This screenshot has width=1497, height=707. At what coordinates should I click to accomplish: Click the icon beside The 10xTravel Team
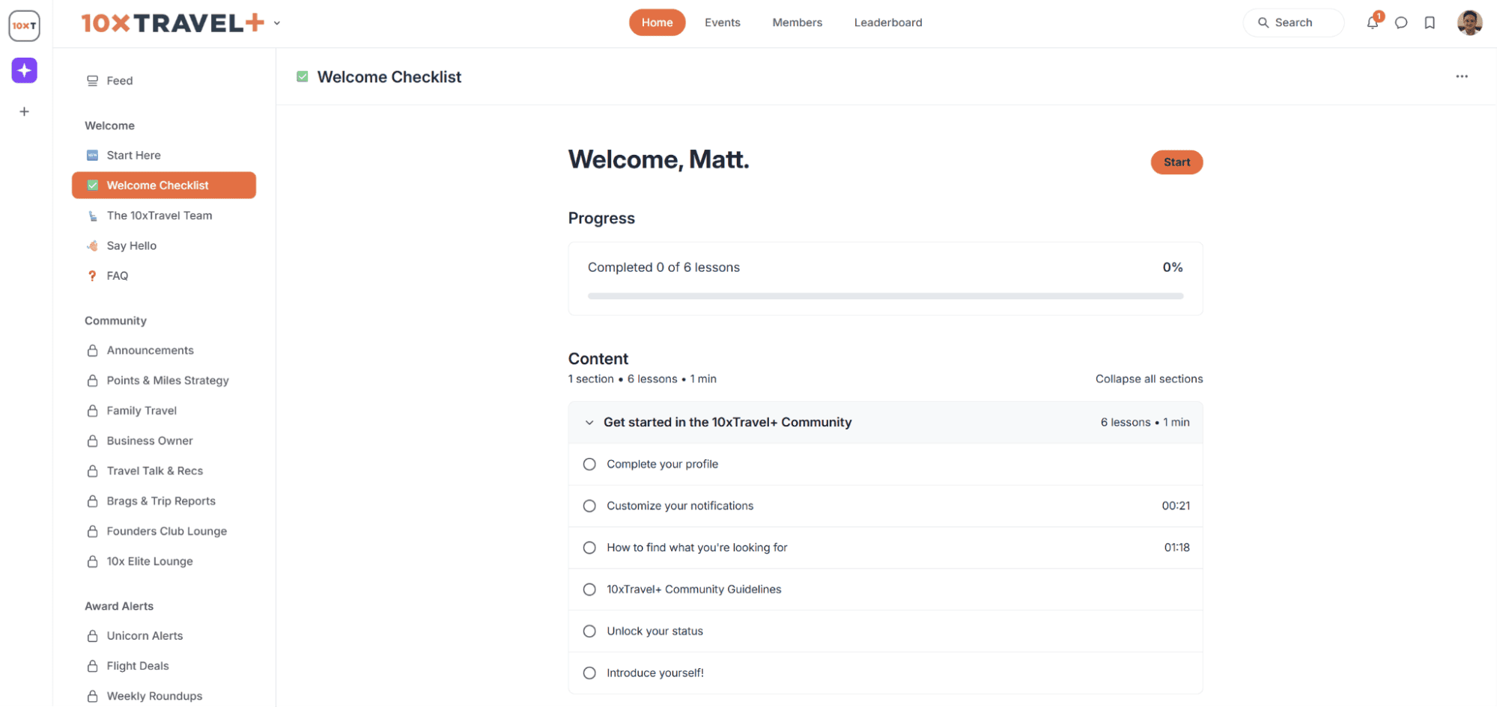click(92, 215)
